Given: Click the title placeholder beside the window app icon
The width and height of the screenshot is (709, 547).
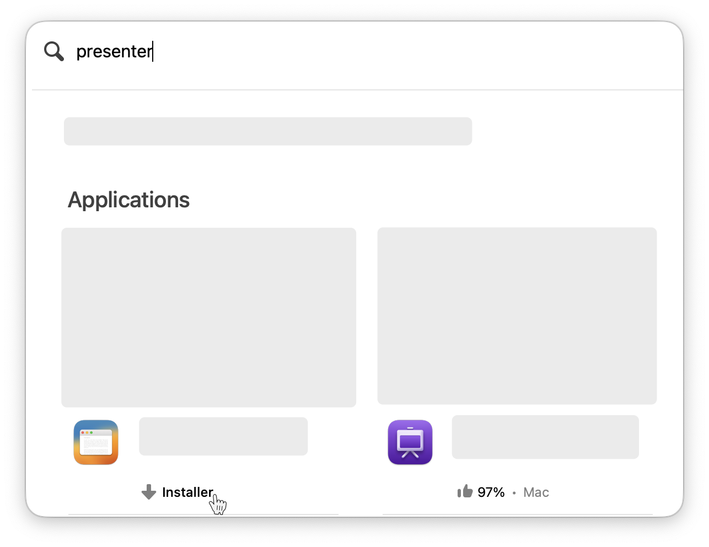Looking at the screenshot, I should tap(223, 436).
